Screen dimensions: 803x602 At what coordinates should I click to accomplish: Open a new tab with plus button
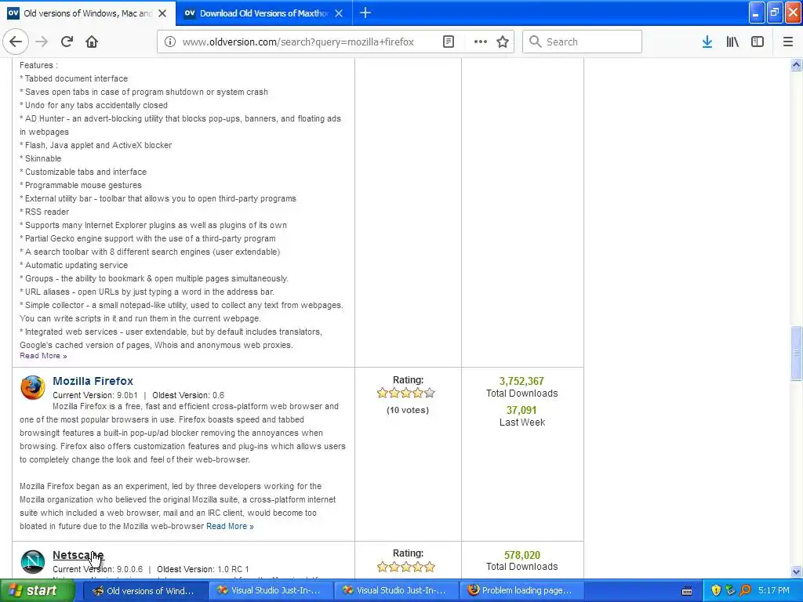[365, 13]
